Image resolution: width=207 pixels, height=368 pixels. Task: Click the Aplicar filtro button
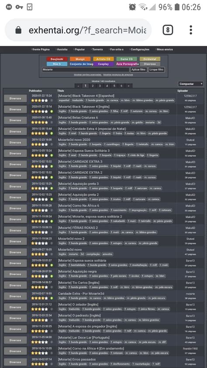[139, 69]
